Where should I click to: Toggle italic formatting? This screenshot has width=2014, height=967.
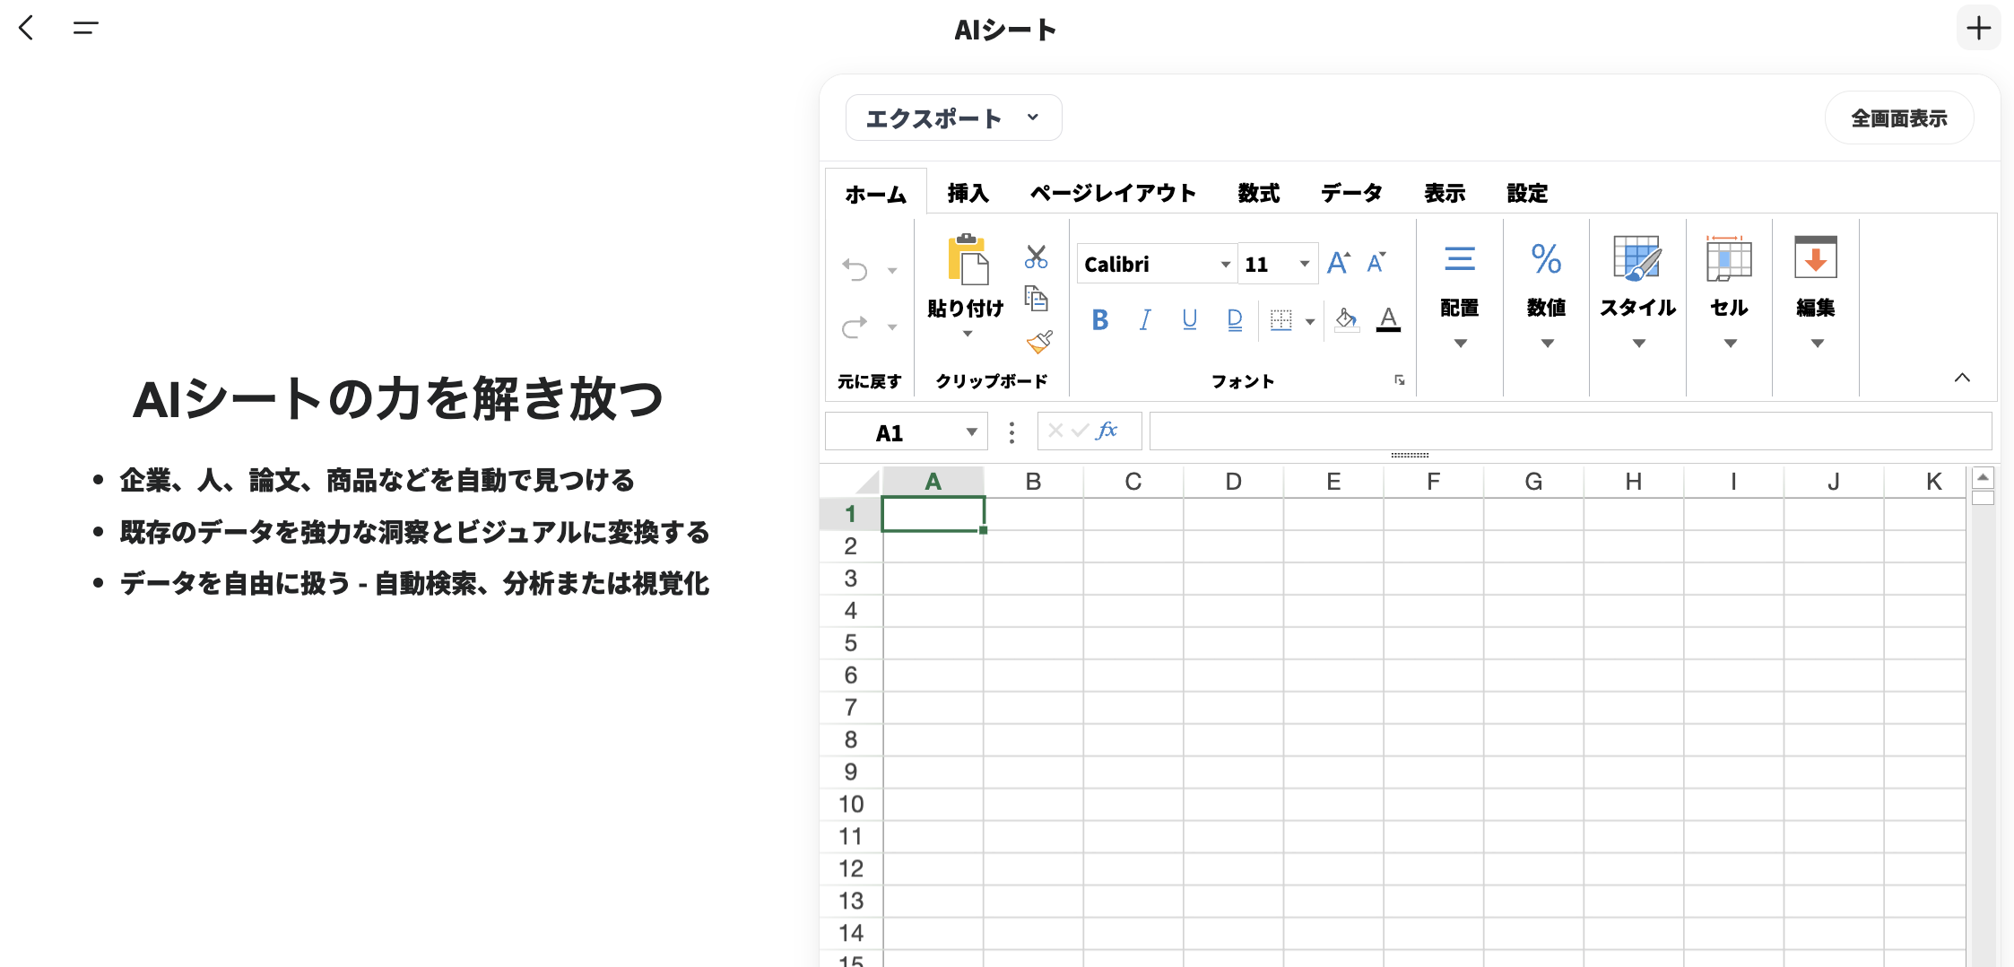tap(1145, 319)
